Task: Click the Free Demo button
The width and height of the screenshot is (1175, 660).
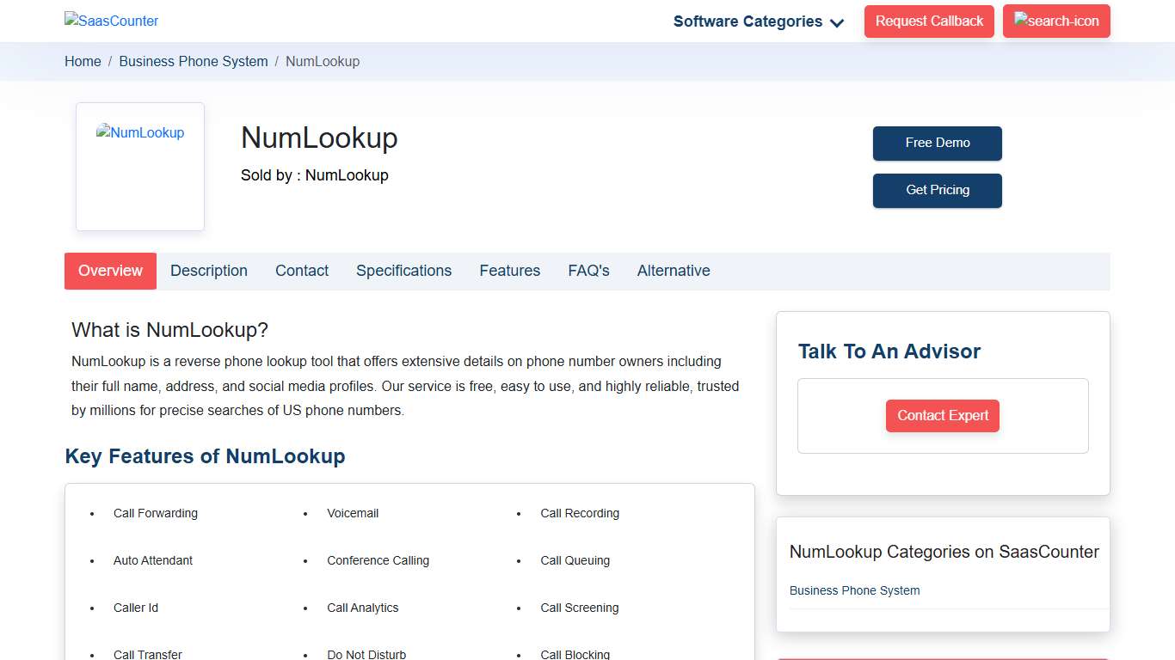Action: coord(937,144)
